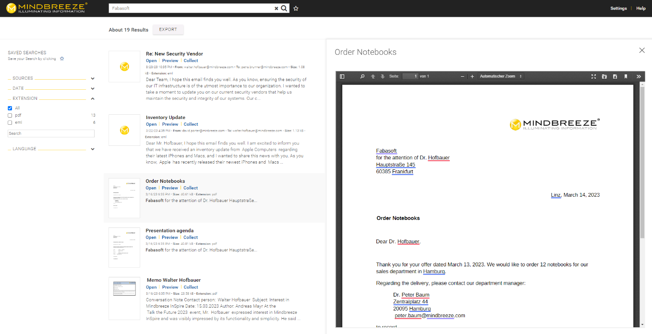Image resolution: width=652 pixels, height=334 pixels.
Task: Enable the pdf extension filter
Action: [x=10, y=115]
